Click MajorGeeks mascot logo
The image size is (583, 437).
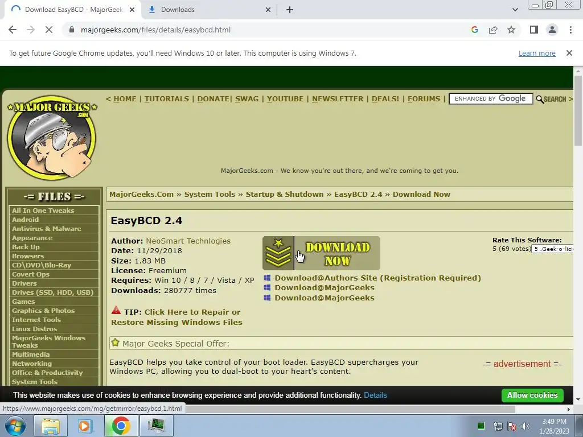click(51, 137)
